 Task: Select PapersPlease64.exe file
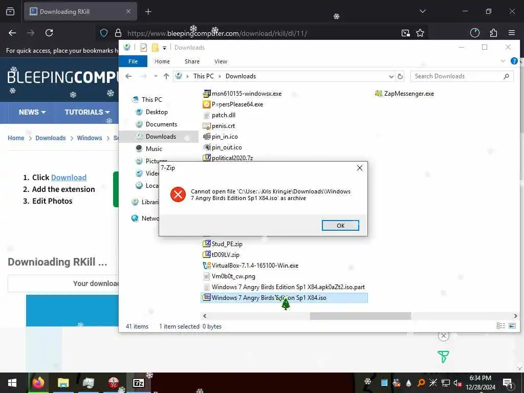[233, 104]
